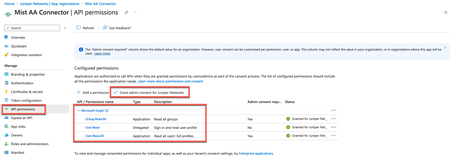Open the Got feedback icon
451x162 pixels.
(105, 28)
